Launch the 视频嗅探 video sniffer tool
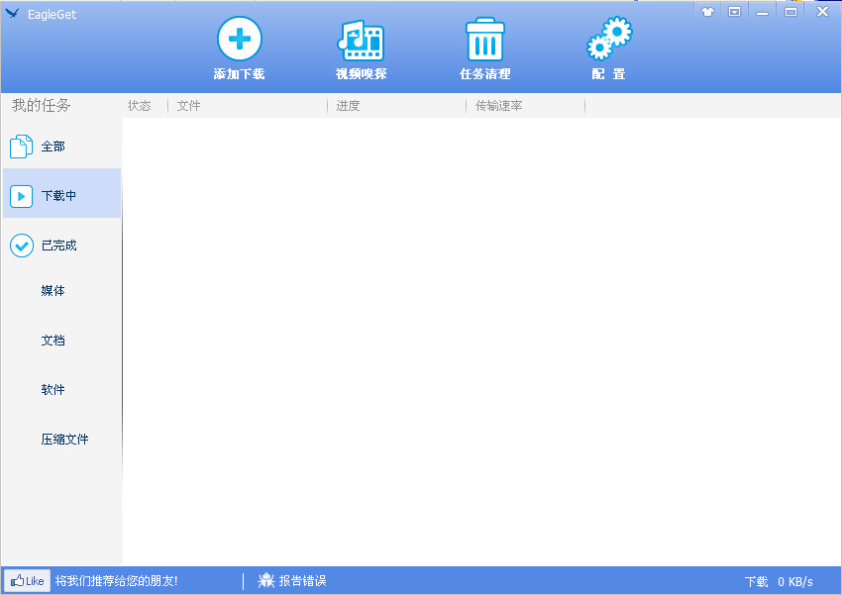 361,46
